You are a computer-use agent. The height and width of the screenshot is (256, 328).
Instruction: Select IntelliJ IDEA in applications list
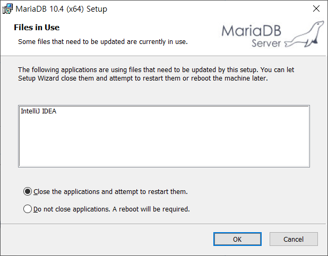(x=39, y=111)
